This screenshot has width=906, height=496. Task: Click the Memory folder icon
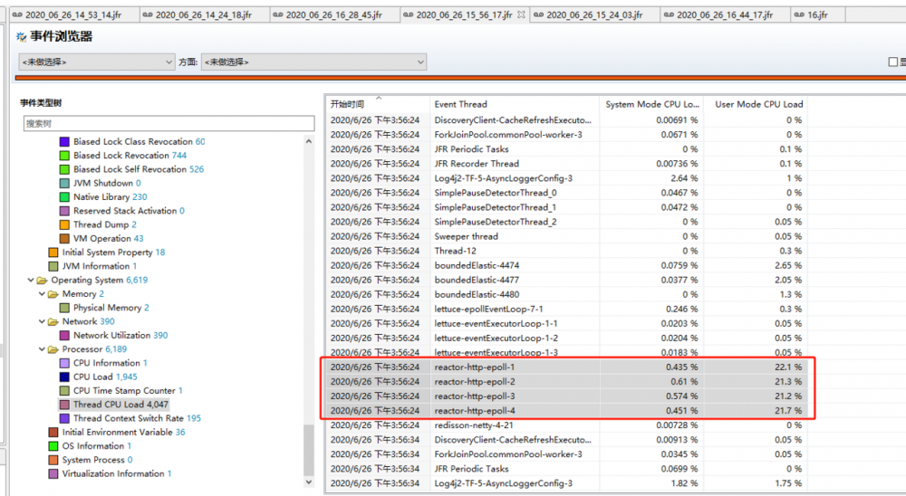coord(53,294)
